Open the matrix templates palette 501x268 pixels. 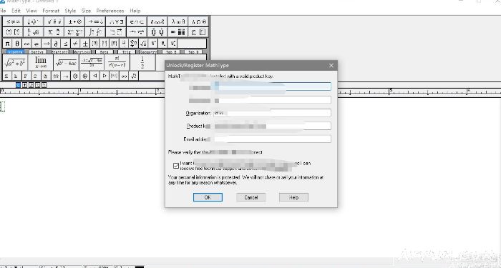tap(178, 32)
